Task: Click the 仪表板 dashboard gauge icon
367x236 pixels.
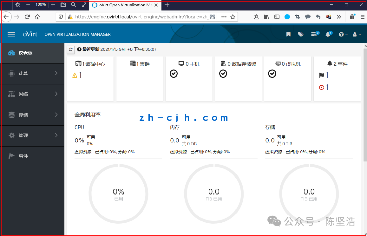Action: tap(12, 53)
